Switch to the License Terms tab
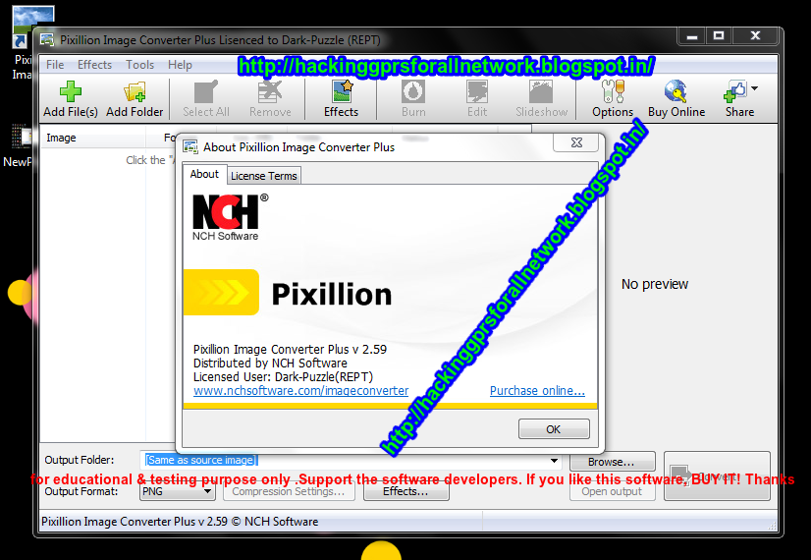The height and width of the screenshot is (560, 811). [264, 176]
